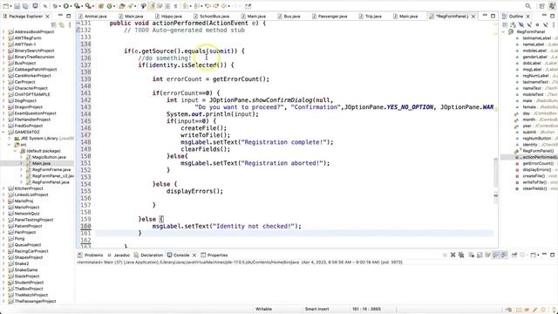
Task: Open the Debug button dropdown arrow
Action: (60, 6)
